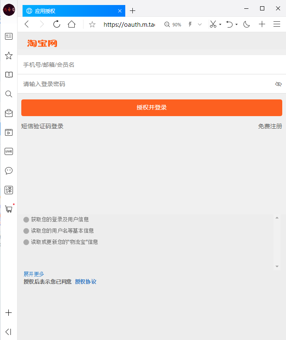Click the permissions list scroll-up arrow
This screenshot has height=340, width=286.
(x=277, y=218)
